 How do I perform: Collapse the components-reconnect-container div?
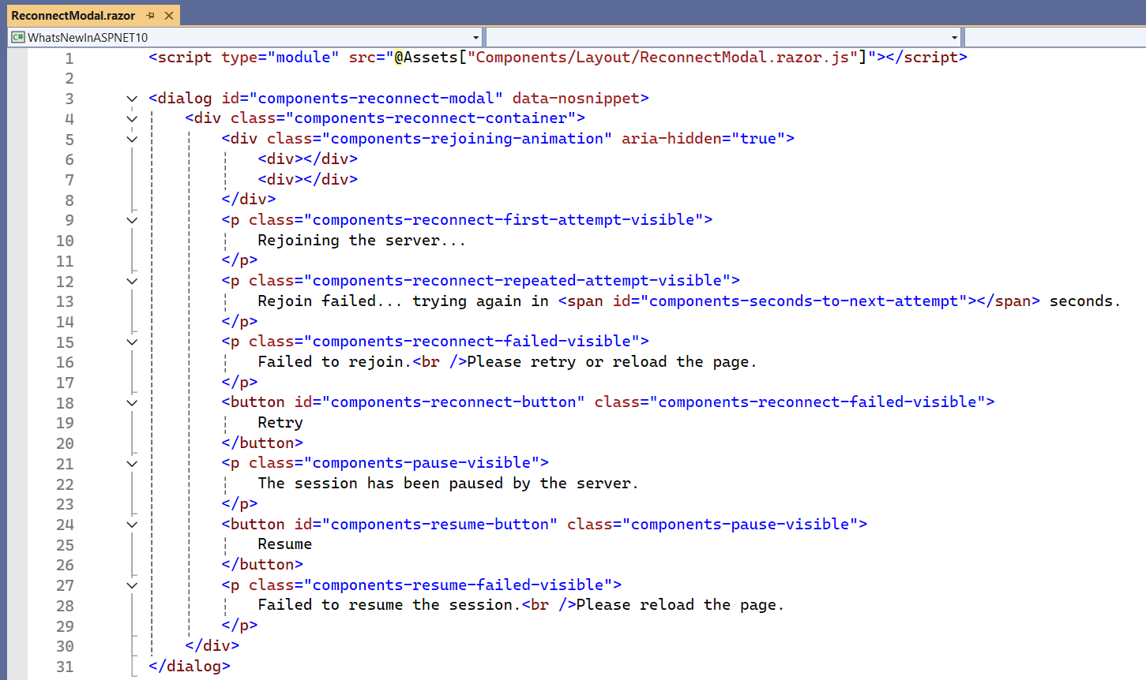tap(132, 118)
